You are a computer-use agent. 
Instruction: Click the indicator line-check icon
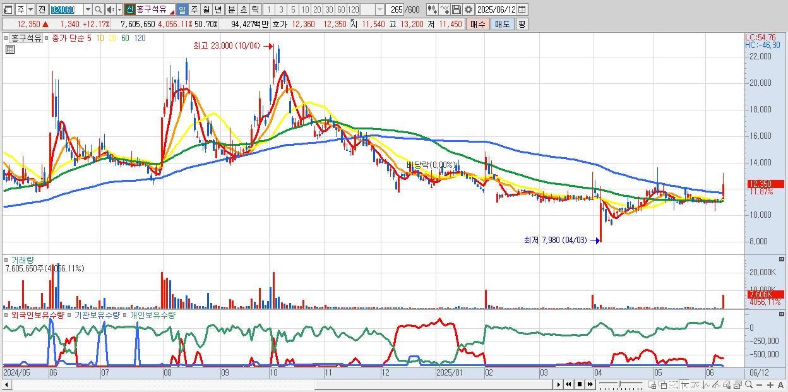pos(444,9)
